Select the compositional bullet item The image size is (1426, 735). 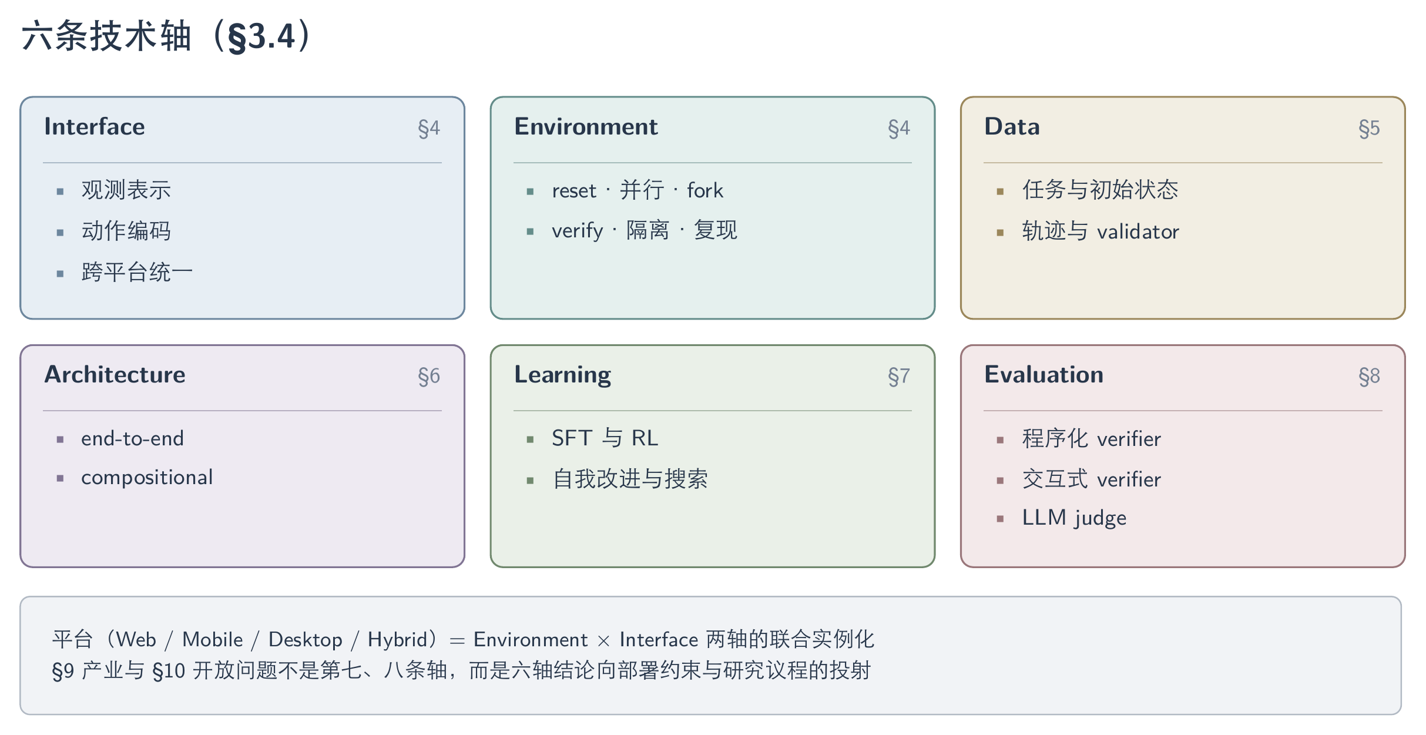(x=147, y=478)
